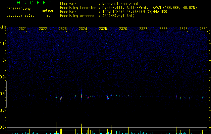Click the kHz axis unit label
The width and height of the screenshot is (211, 134).
click(x=3, y=27)
